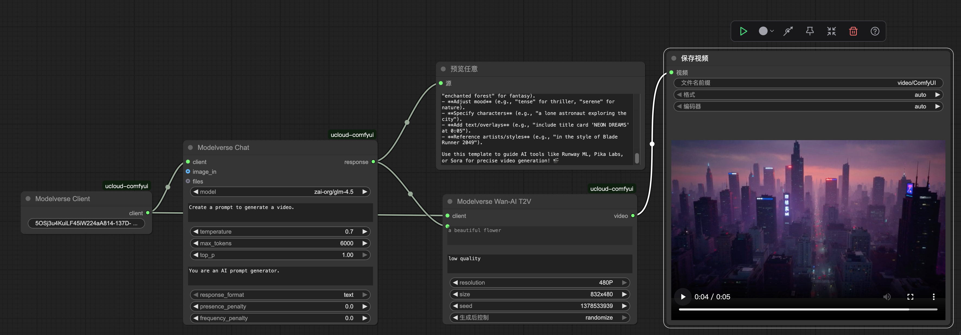Click the API key field in Modelverse Client

tap(86, 223)
